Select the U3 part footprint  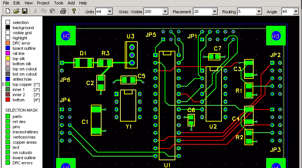point(131,55)
